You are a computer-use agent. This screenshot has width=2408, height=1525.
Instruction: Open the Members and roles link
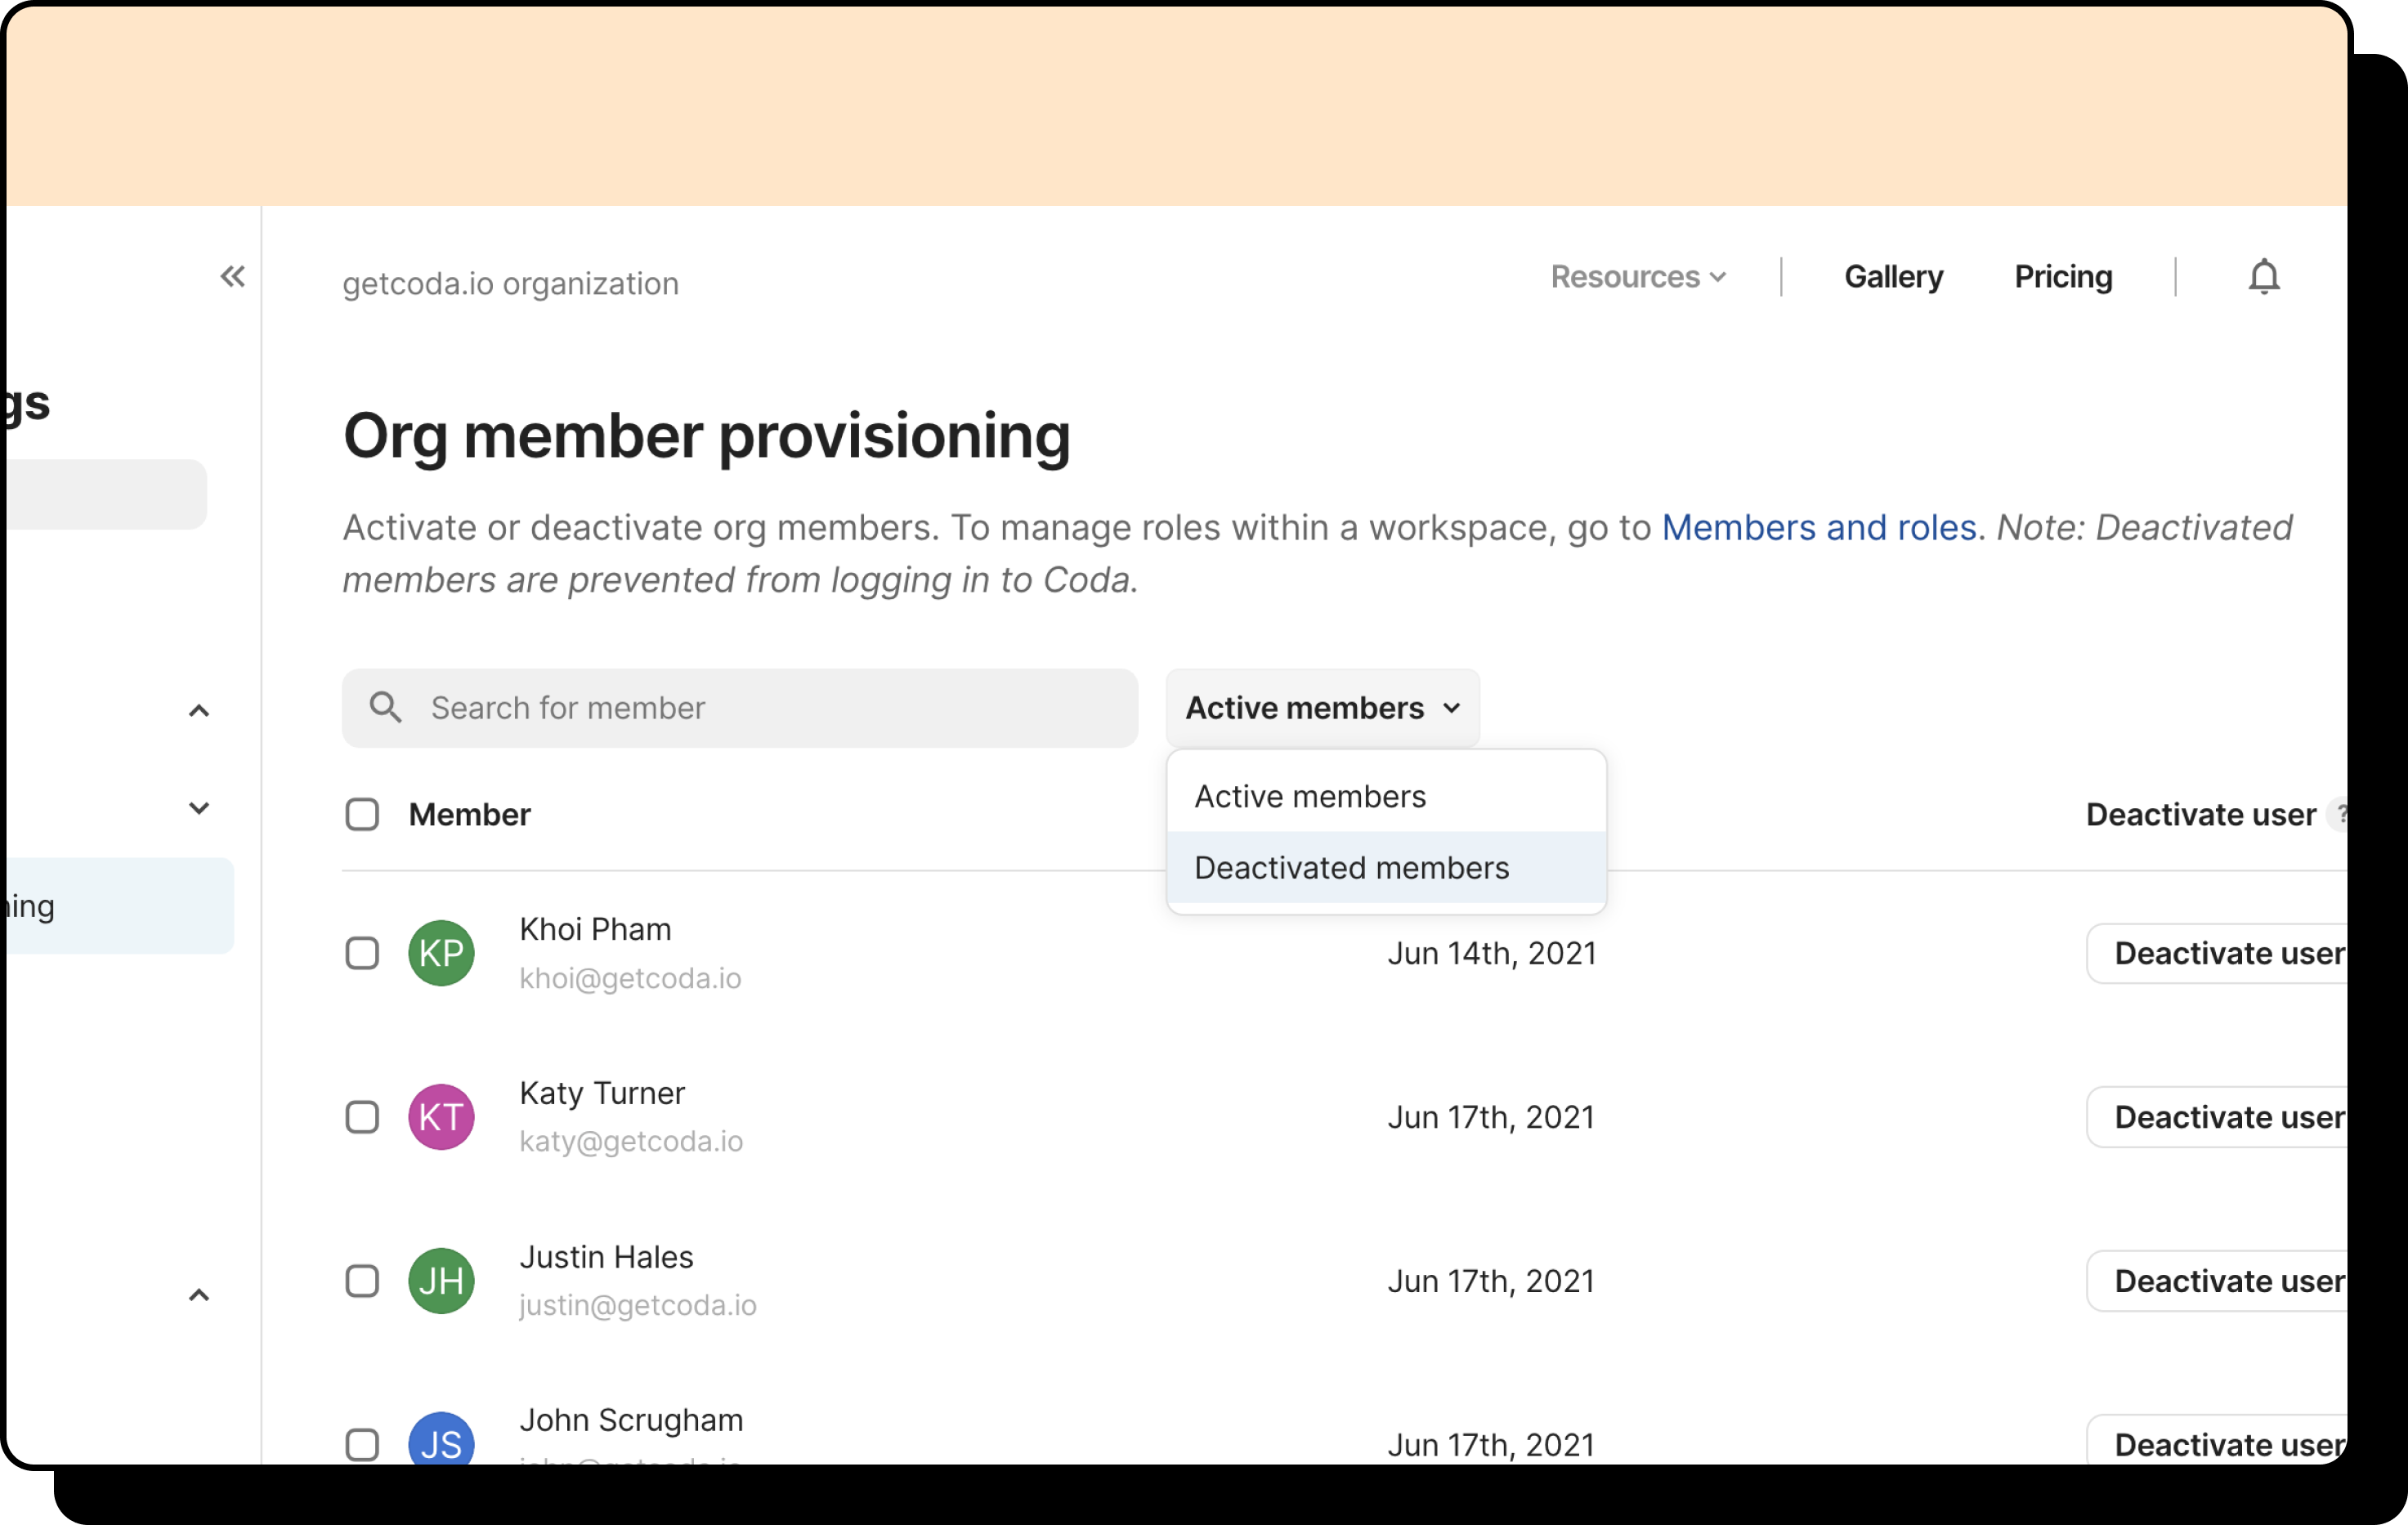[1818, 528]
